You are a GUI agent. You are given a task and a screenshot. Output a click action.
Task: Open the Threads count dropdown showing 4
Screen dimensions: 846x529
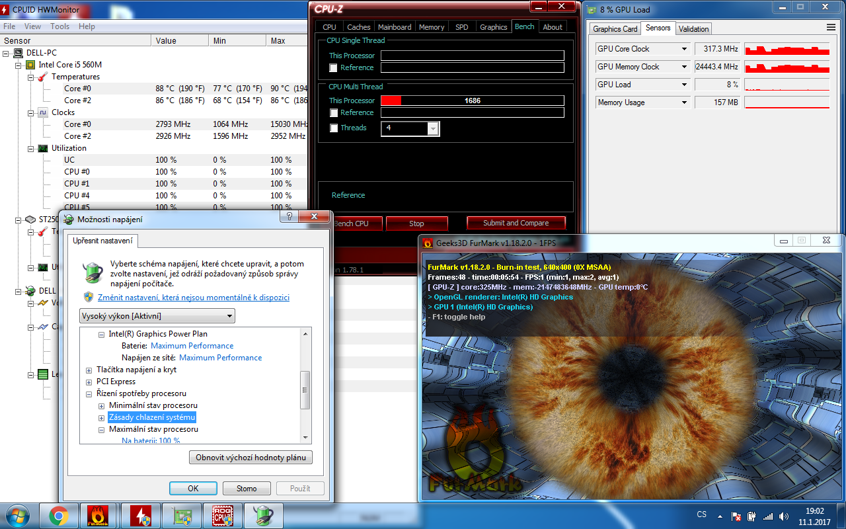tap(433, 128)
